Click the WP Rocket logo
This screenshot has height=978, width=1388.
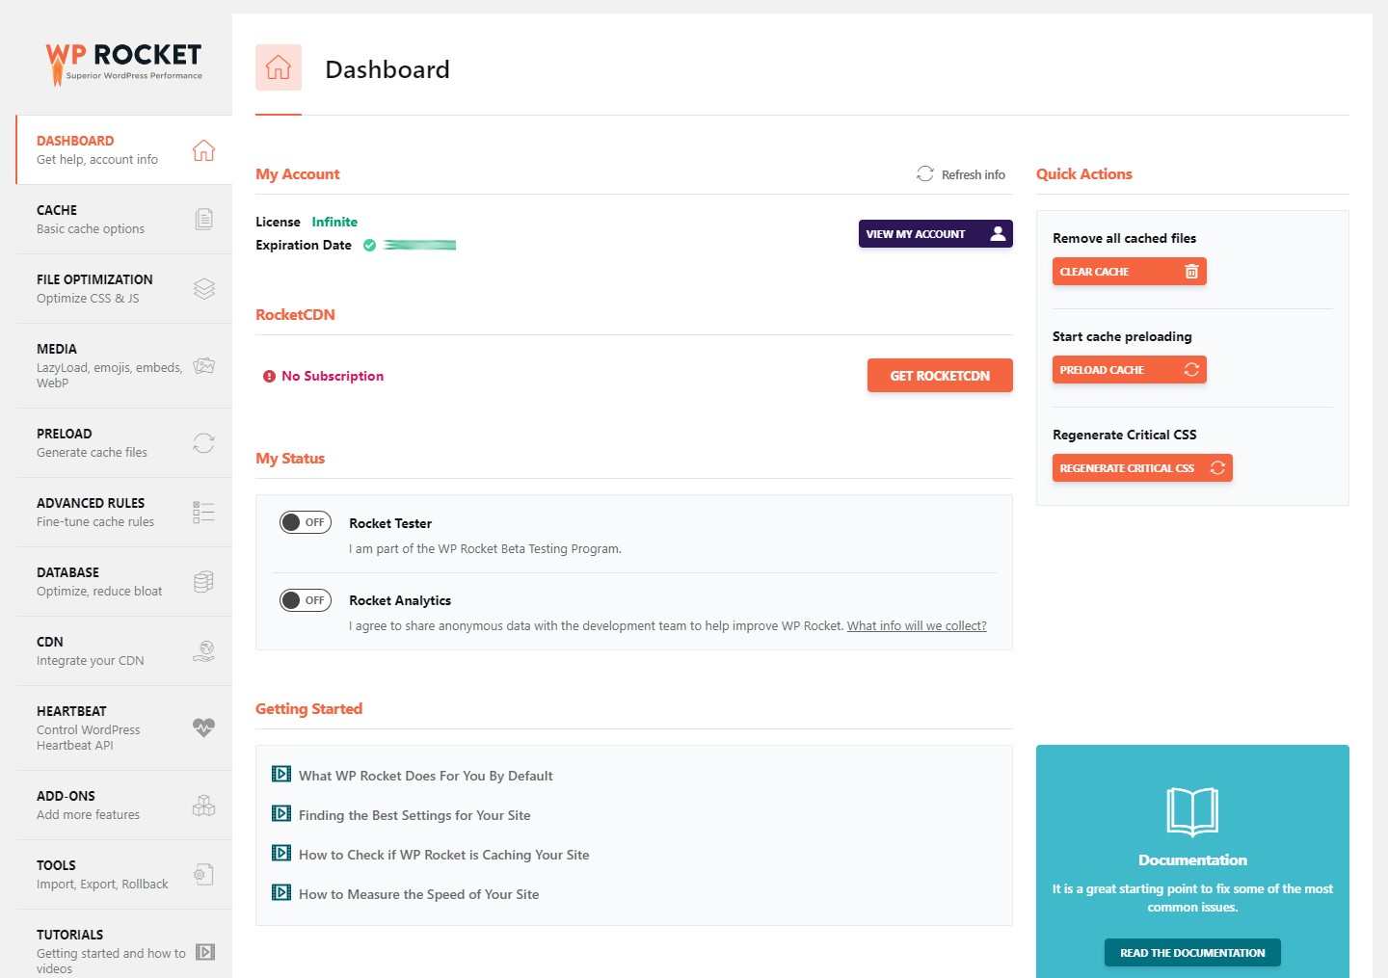tap(123, 64)
